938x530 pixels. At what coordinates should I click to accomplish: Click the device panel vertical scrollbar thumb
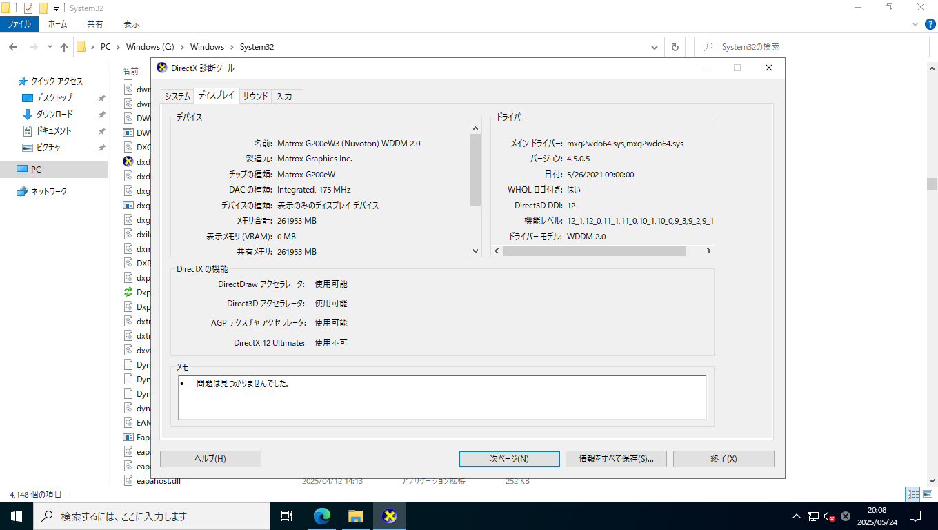(x=475, y=170)
